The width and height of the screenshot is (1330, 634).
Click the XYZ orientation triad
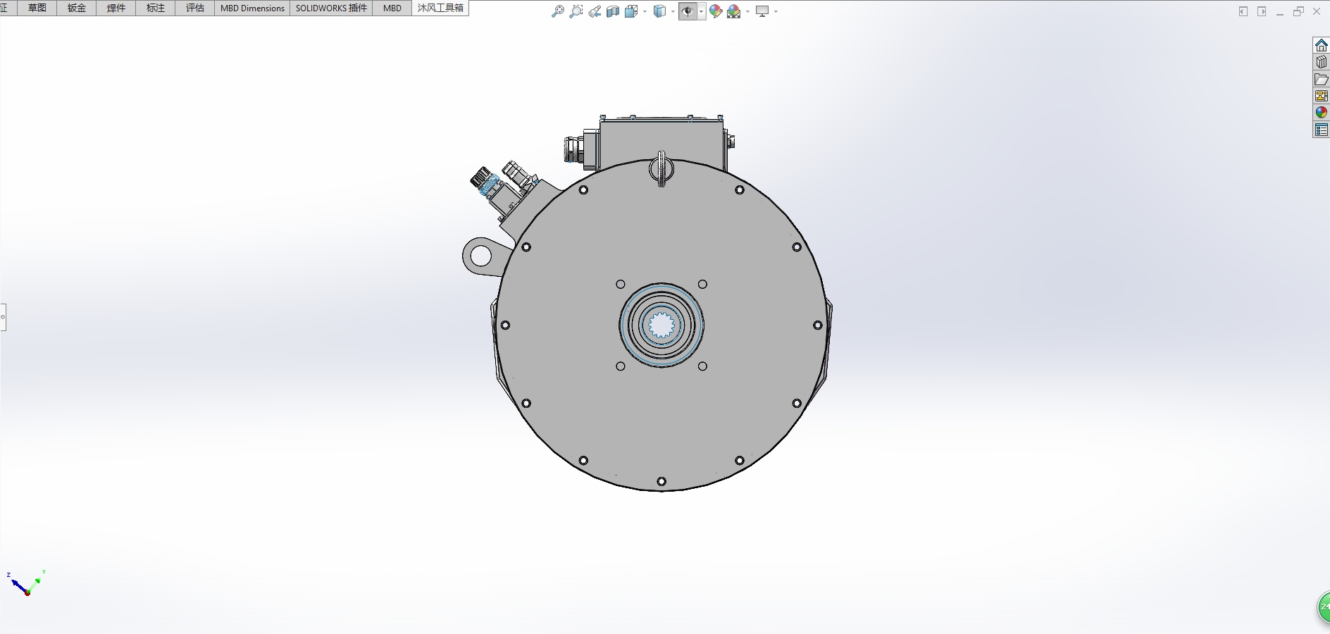pos(25,583)
